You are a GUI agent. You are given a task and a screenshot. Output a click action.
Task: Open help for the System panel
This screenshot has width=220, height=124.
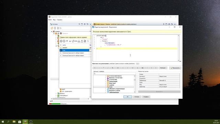tap(79, 24)
